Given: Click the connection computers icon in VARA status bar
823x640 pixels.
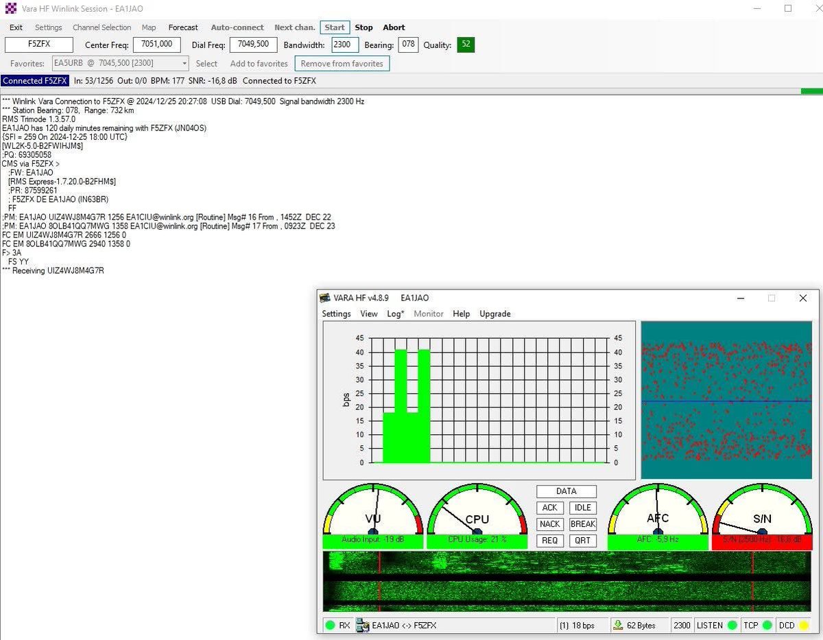Looking at the screenshot, I should point(362,626).
